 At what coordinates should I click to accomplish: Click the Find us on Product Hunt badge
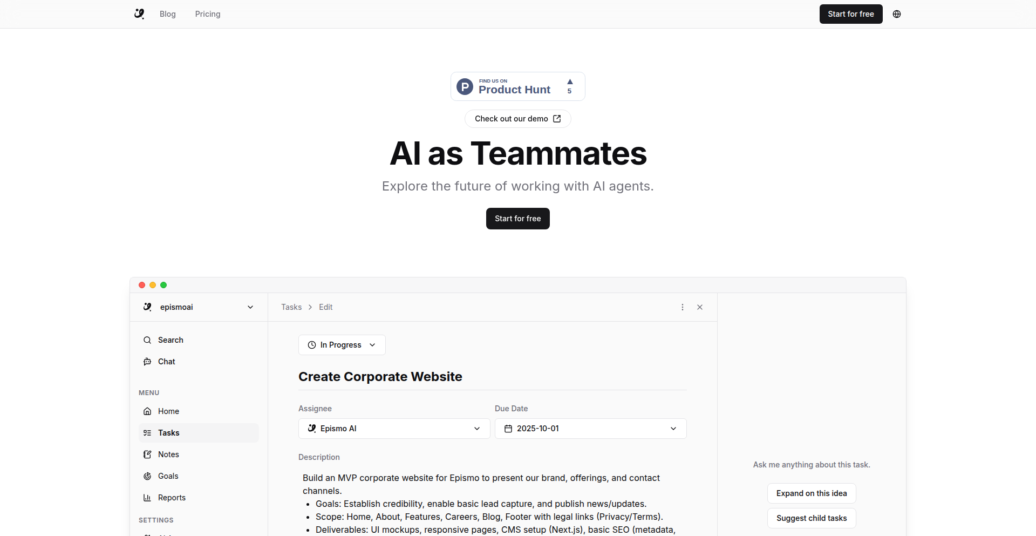[518, 86]
